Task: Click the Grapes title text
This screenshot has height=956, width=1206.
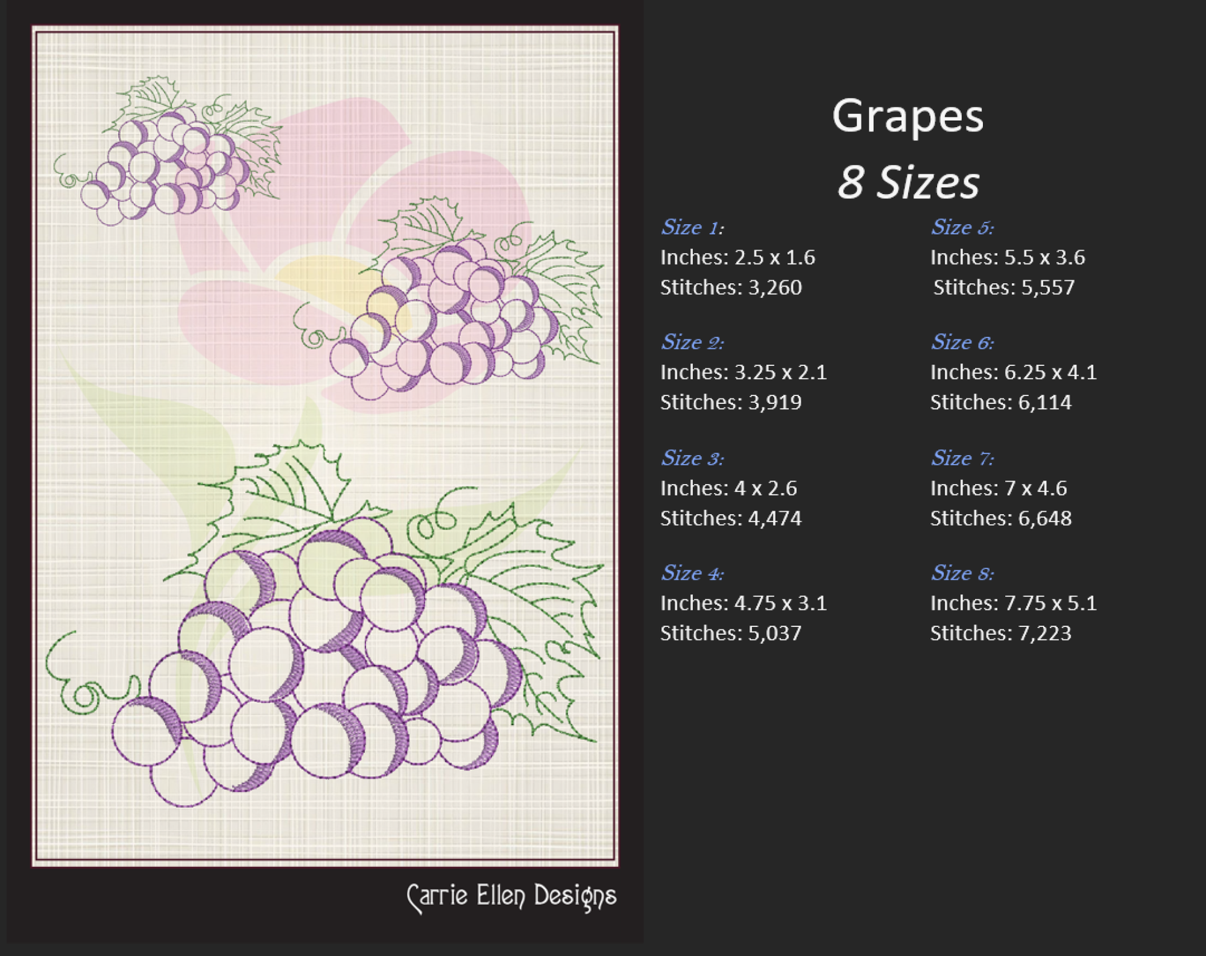Action: (907, 116)
